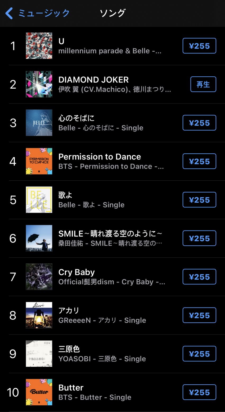The height and width of the screenshot is (412, 225).
Task: Select the Cry Baby song title
Action: click(76, 272)
